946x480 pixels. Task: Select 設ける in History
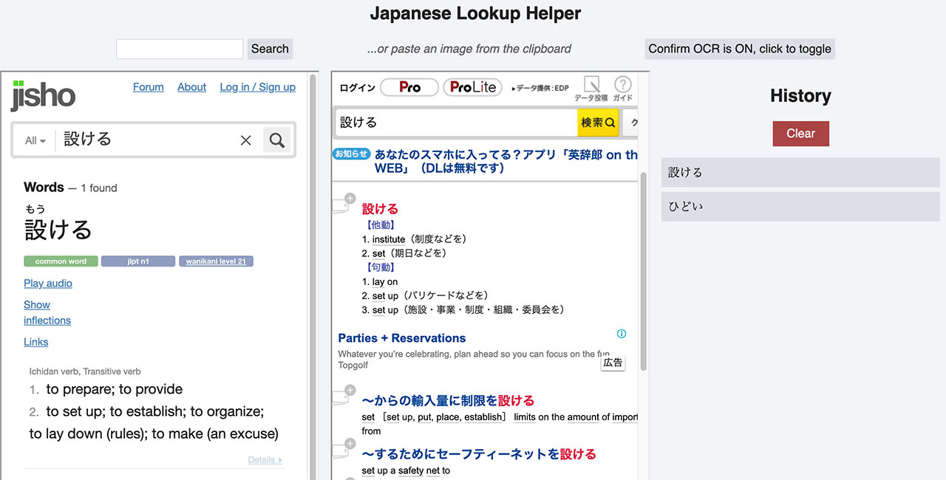click(x=800, y=172)
